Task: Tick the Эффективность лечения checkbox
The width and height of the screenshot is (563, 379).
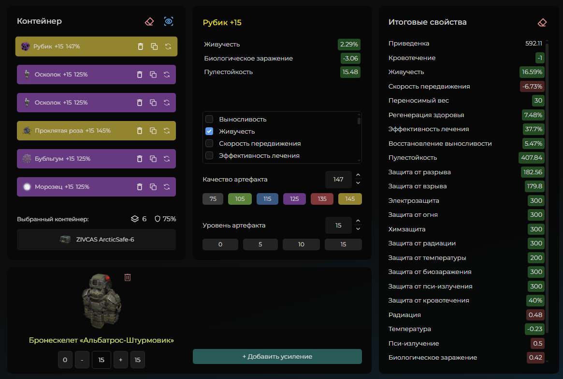Action: [x=209, y=155]
